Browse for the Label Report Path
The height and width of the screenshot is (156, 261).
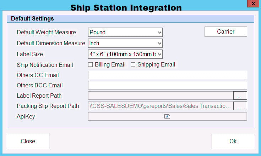tap(240, 96)
